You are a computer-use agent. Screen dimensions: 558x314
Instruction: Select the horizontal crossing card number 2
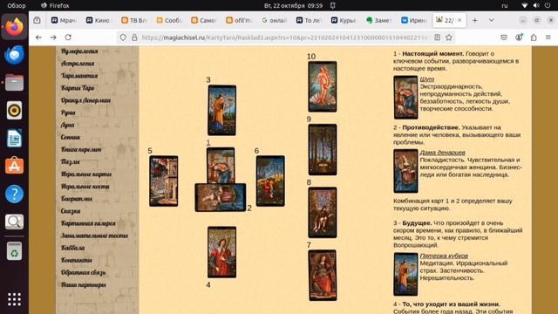(x=221, y=197)
